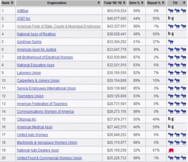This screenshot has height=162, width=188.
Task: Click the fence tilt icon in AT&T row
Action: tap(170, 19)
